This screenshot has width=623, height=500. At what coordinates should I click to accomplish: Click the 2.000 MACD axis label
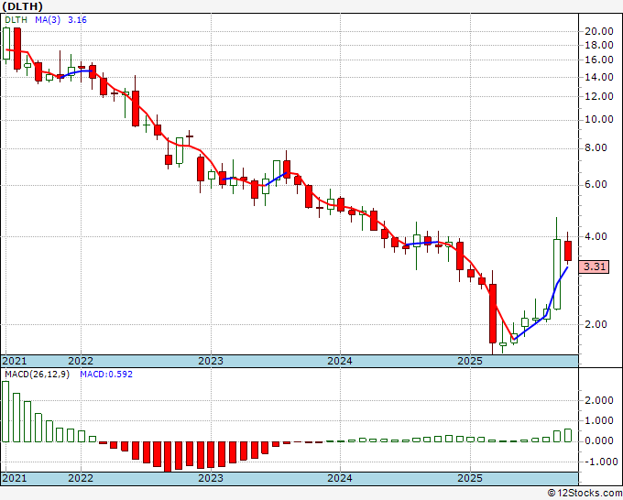[x=598, y=400]
